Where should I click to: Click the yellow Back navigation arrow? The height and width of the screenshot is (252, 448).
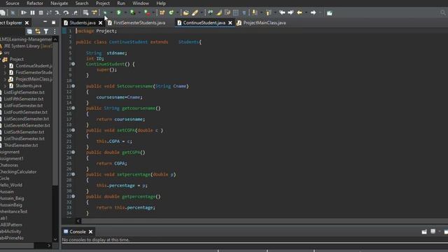point(299,13)
